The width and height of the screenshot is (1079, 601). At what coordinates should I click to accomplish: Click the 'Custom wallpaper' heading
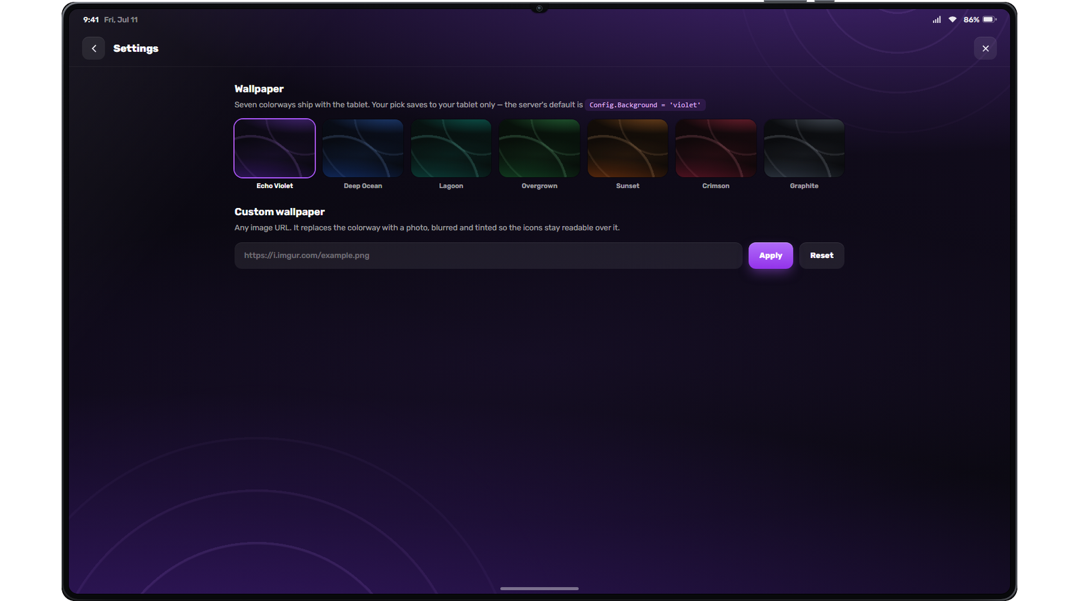pyautogui.click(x=279, y=212)
